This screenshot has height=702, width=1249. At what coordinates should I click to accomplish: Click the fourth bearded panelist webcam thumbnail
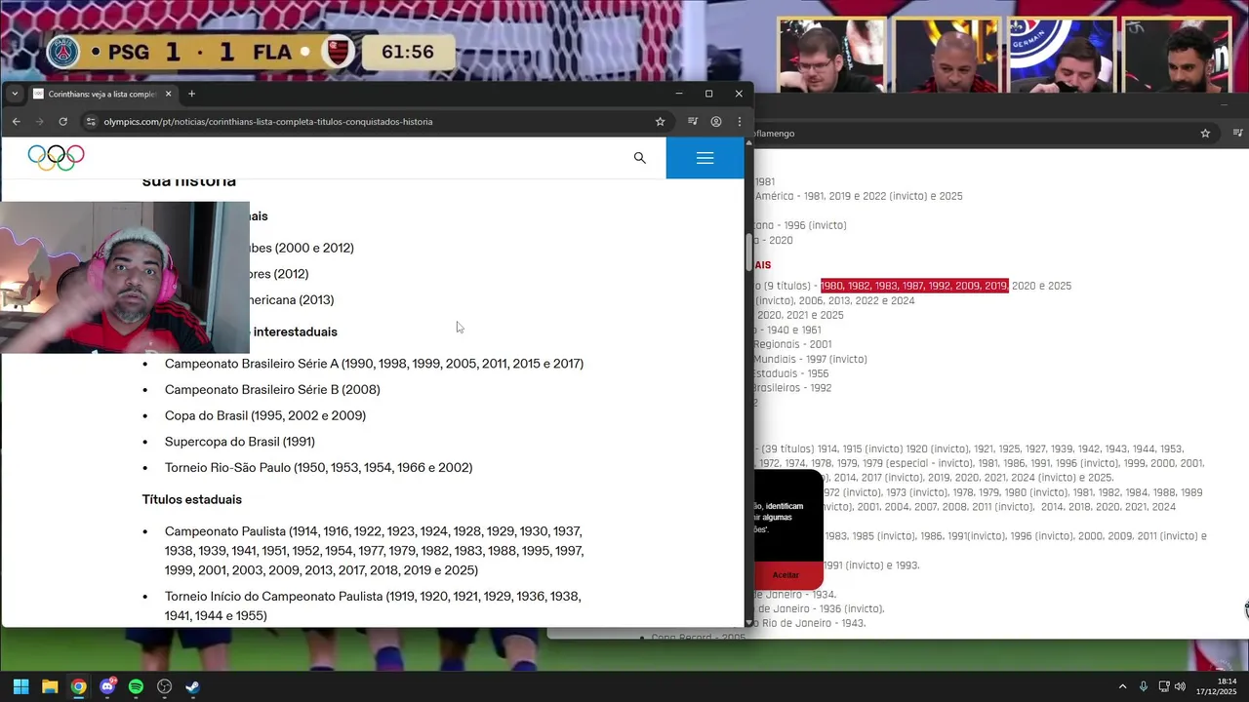pos(1176,56)
